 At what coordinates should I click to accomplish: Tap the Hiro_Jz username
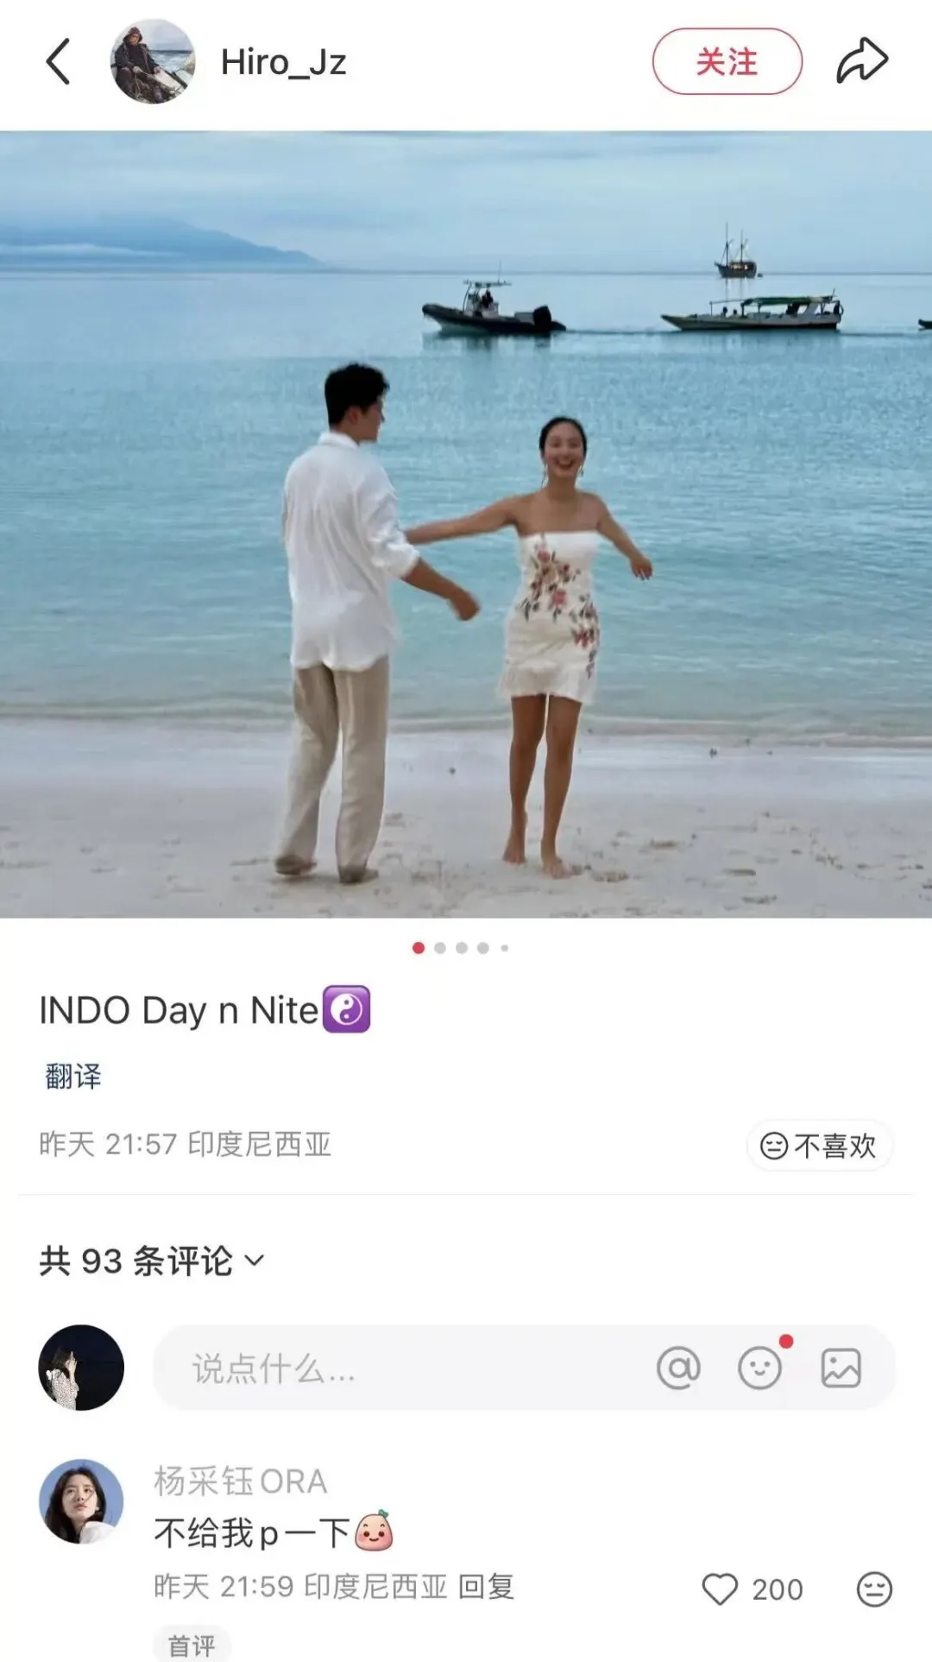[x=283, y=62]
